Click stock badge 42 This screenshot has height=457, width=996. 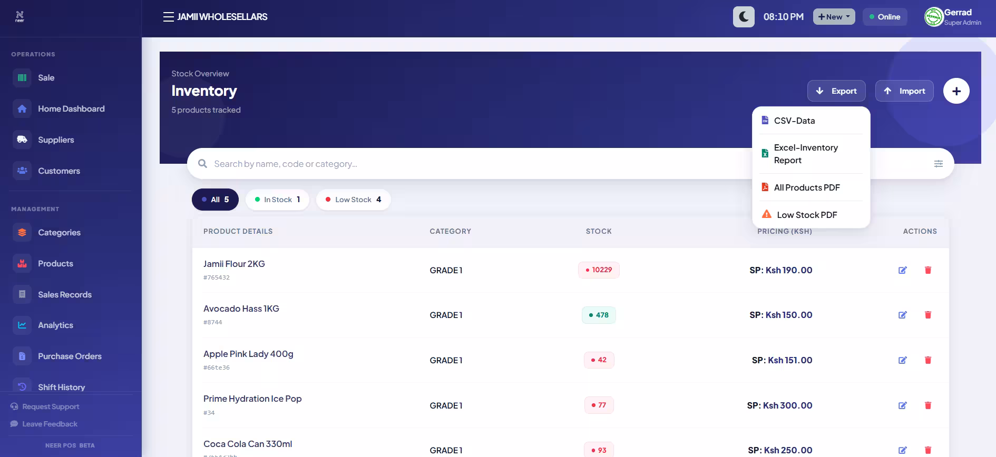coord(599,360)
